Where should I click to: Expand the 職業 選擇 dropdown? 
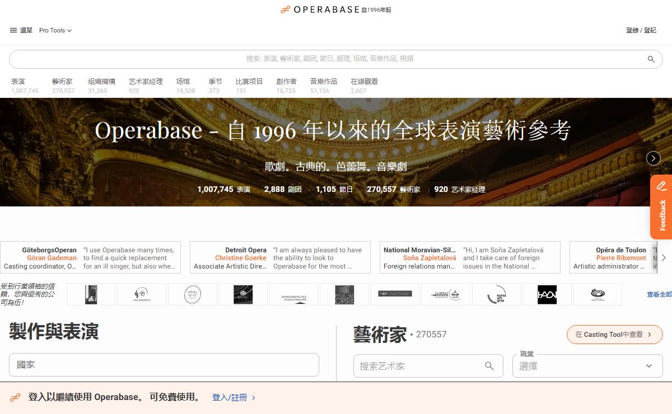click(587, 366)
